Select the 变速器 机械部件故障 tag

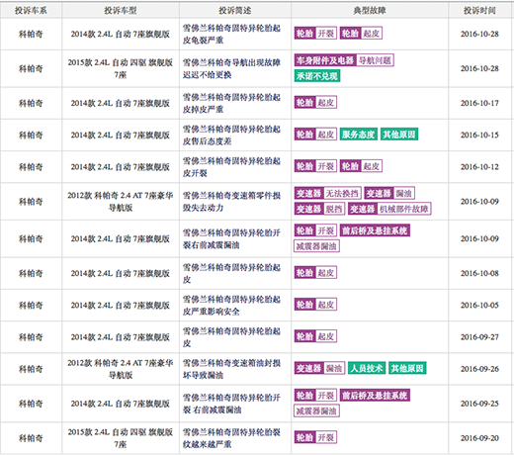pos(389,209)
